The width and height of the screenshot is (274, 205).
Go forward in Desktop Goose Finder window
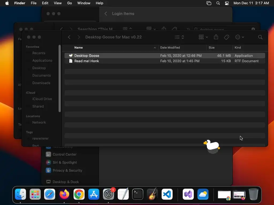click(x=79, y=37)
